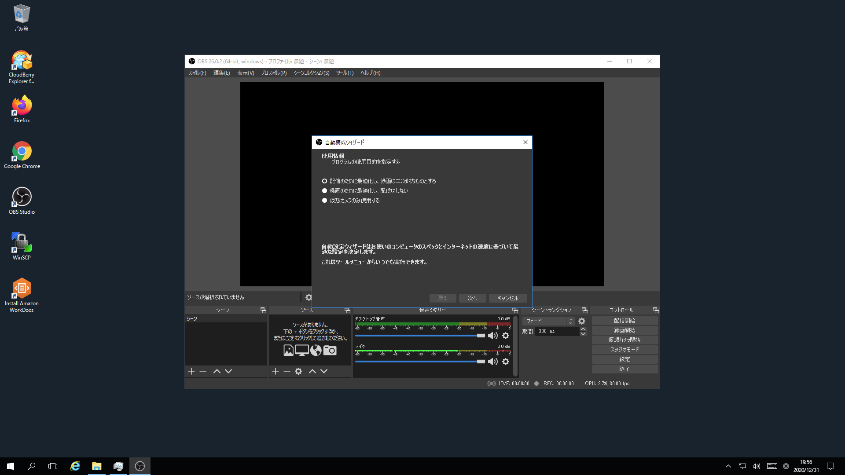
Task: Click the 次へ button in wizard dialog
Action: coord(472,298)
